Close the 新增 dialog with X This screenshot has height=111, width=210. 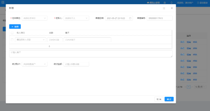pyautogui.click(x=172, y=8)
